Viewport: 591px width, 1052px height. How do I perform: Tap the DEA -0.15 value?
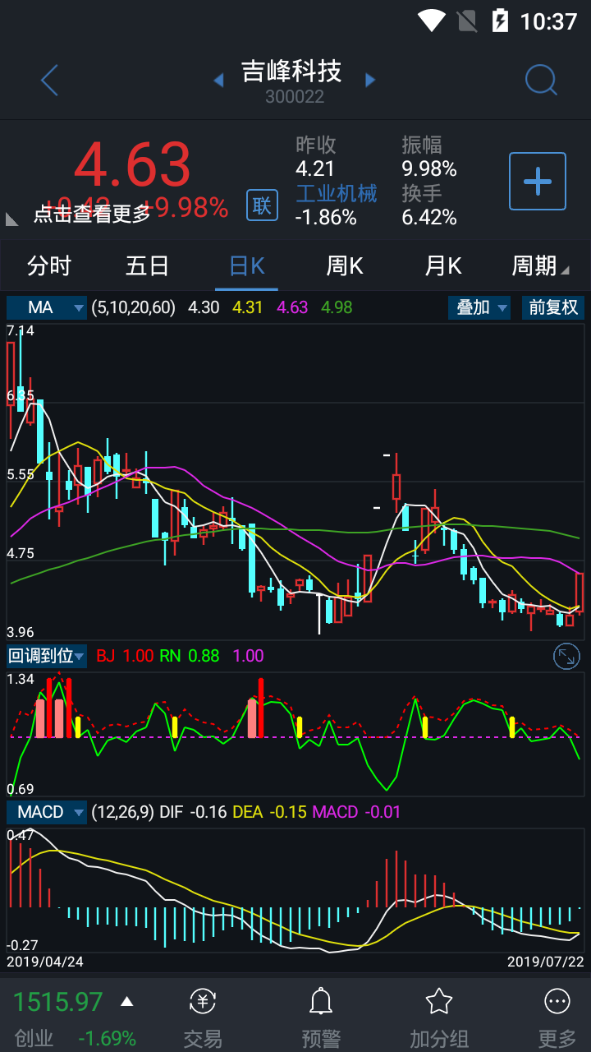[269, 812]
